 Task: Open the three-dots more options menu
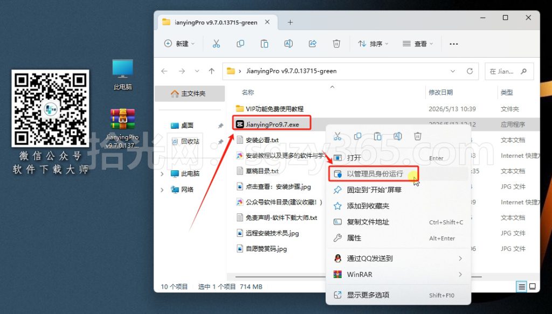454,44
